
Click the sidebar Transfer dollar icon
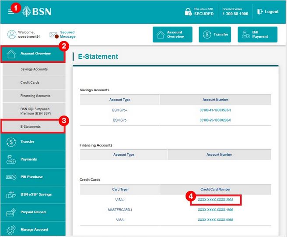pyautogui.click(x=11, y=142)
